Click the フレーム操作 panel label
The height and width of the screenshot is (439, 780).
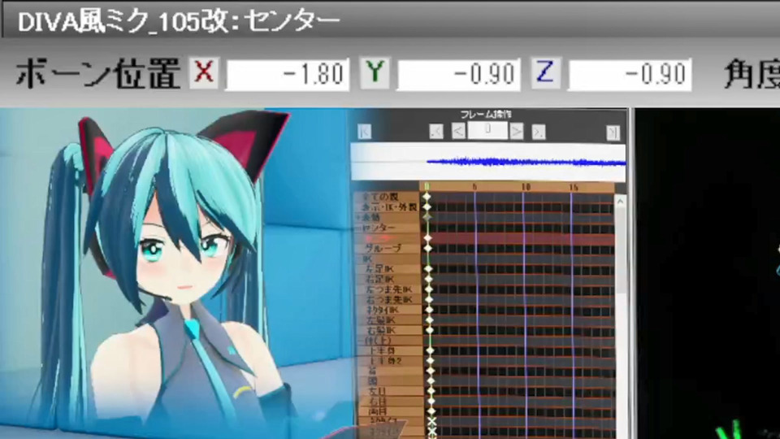pos(486,115)
